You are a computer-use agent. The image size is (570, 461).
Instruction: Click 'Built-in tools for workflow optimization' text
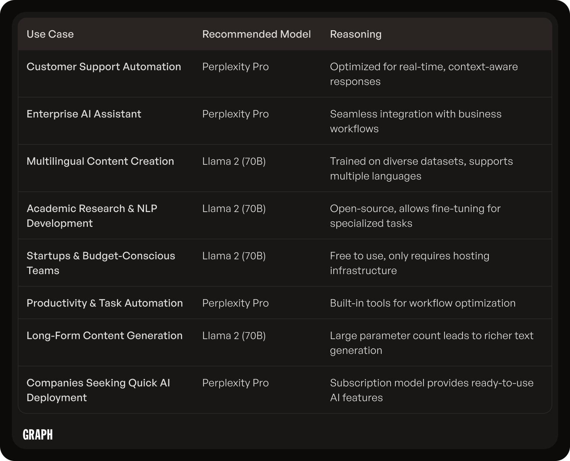[x=423, y=303]
